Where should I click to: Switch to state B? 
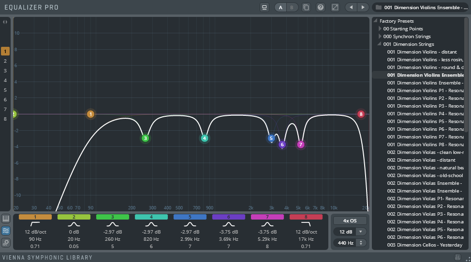(292, 8)
